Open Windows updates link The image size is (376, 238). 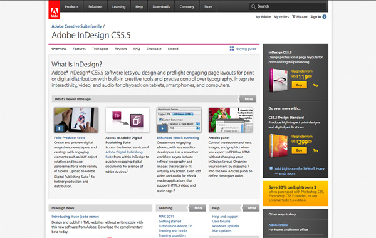(226, 226)
